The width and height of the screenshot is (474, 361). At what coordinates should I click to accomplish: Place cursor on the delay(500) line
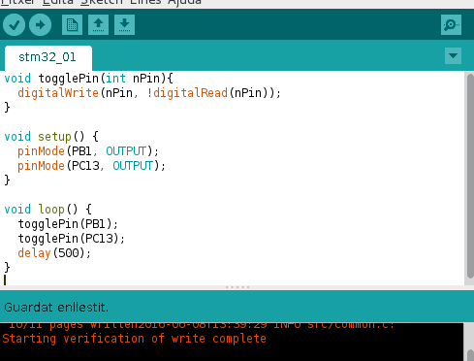(x=54, y=253)
